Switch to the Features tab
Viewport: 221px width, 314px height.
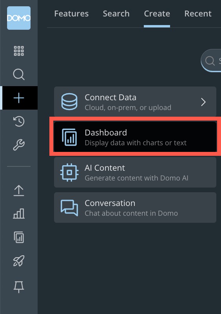(71, 14)
